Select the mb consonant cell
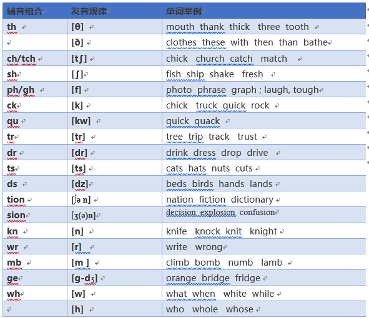 click(x=35, y=262)
